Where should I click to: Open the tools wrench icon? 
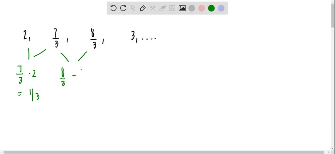[x=152, y=8]
